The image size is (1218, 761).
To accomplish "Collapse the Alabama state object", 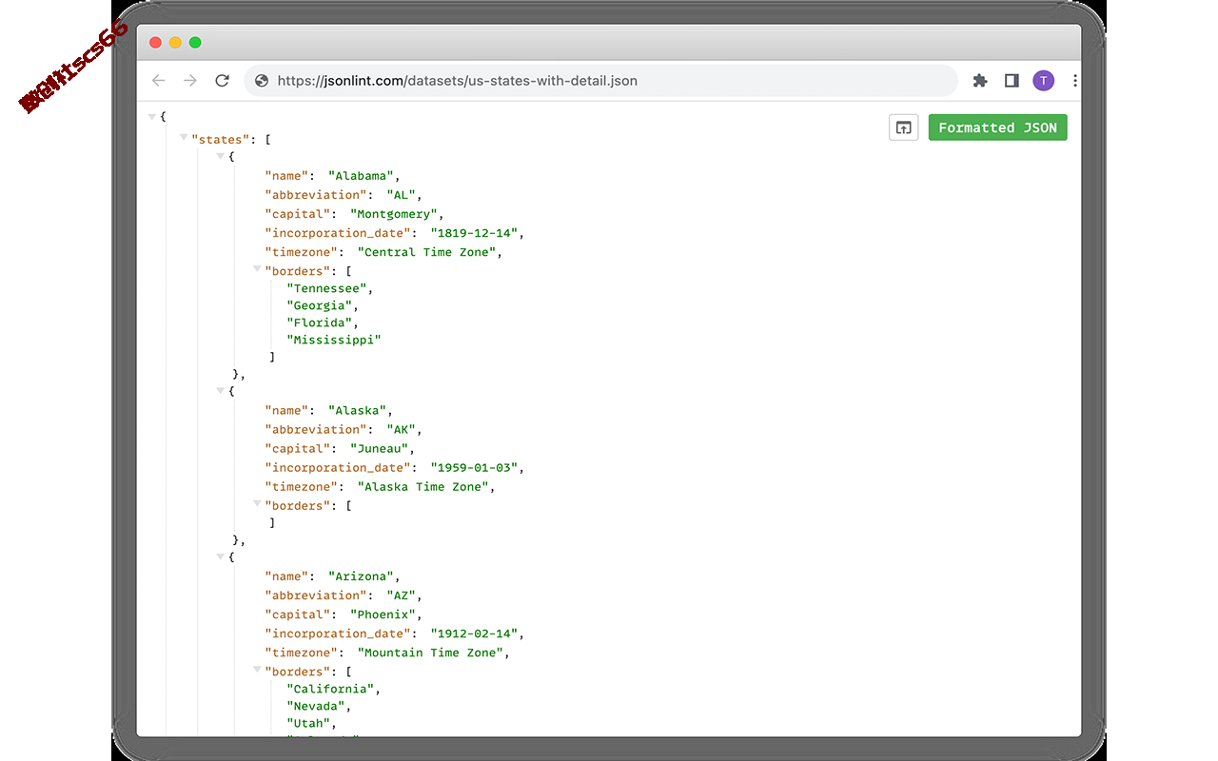I will (220, 156).
